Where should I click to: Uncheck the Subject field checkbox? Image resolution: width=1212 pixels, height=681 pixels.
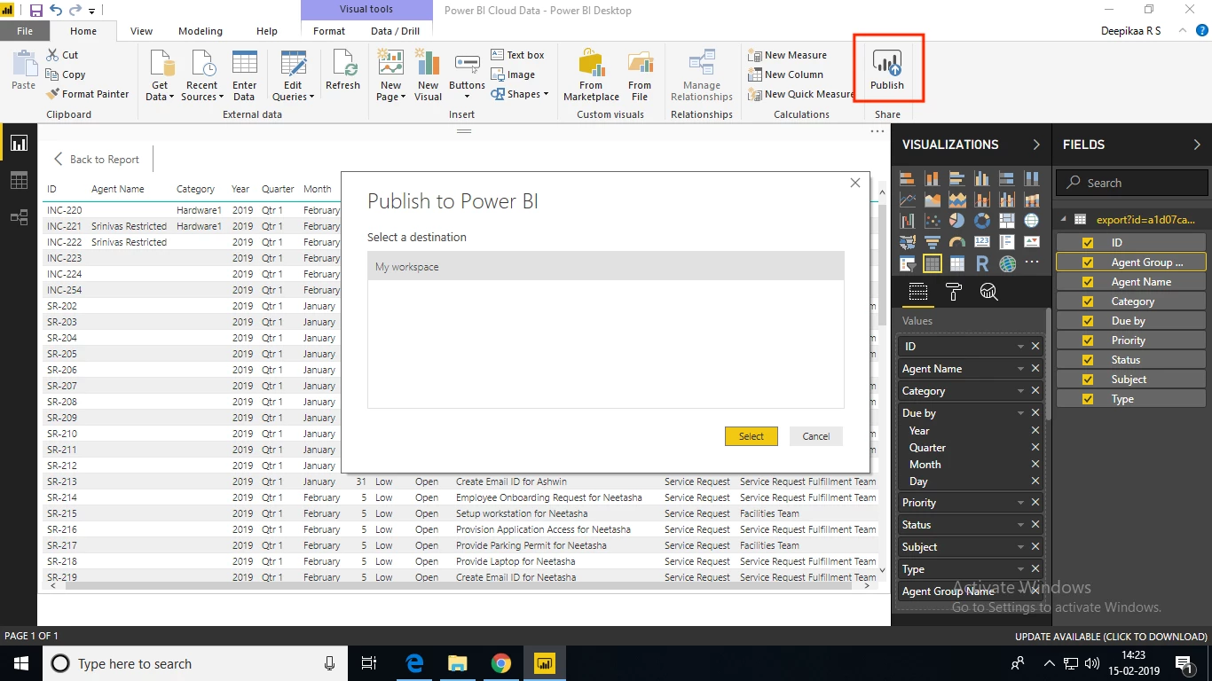point(1088,379)
